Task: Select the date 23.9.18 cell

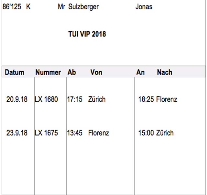Action: coord(17,133)
